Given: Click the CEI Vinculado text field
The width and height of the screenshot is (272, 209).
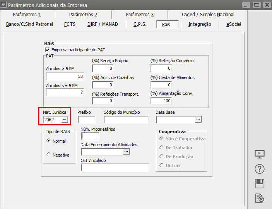Looking at the screenshot, I should [115, 167].
